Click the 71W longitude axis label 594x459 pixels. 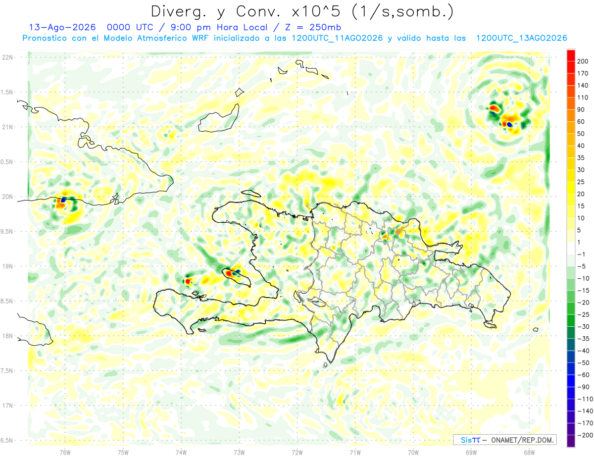pyautogui.click(x=355, y=452)
